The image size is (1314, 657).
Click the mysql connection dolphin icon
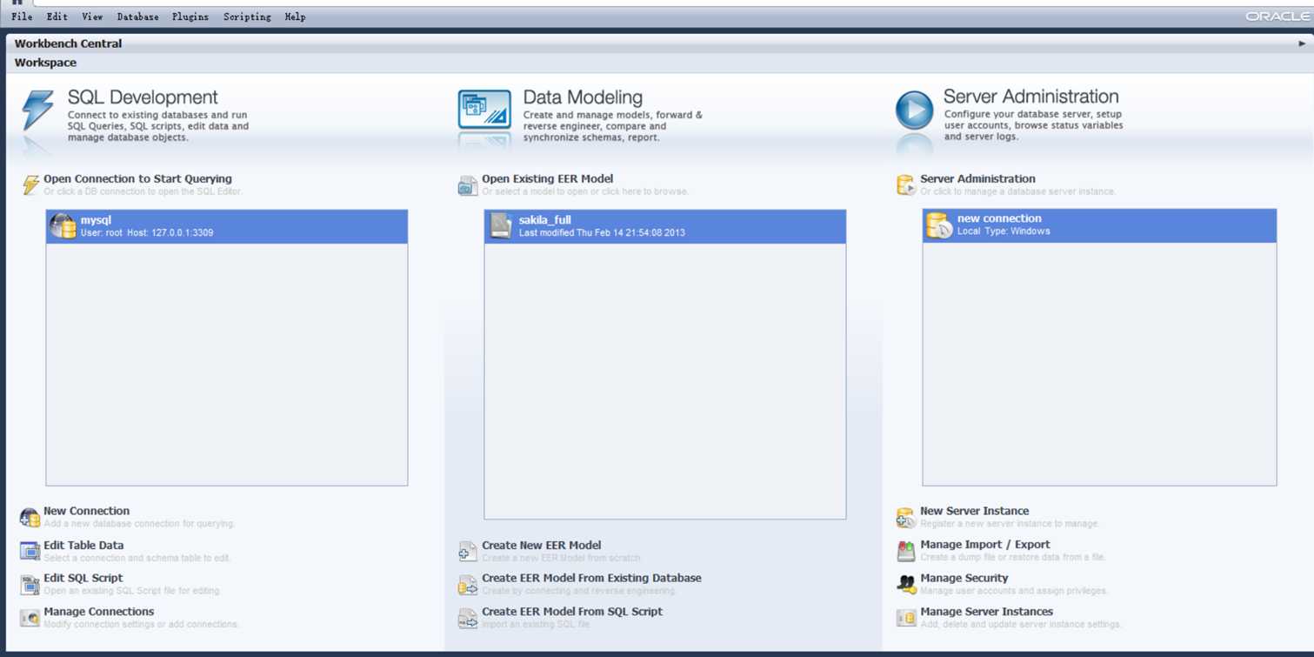(63, 226)
